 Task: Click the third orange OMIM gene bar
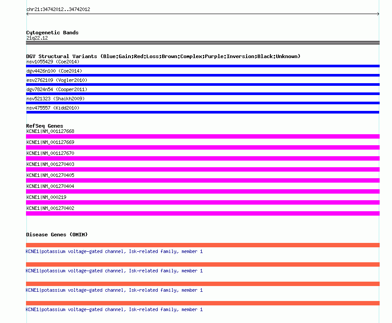pyautogui.click(x=203, y=284)
